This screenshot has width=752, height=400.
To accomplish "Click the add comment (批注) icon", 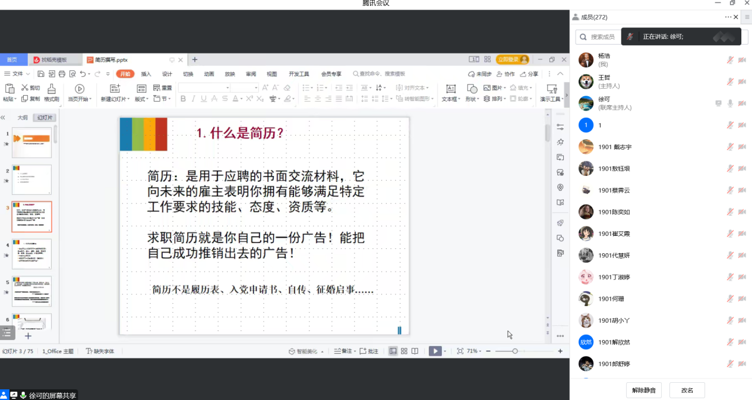I will pyautogui.click(x=368, y=351).
